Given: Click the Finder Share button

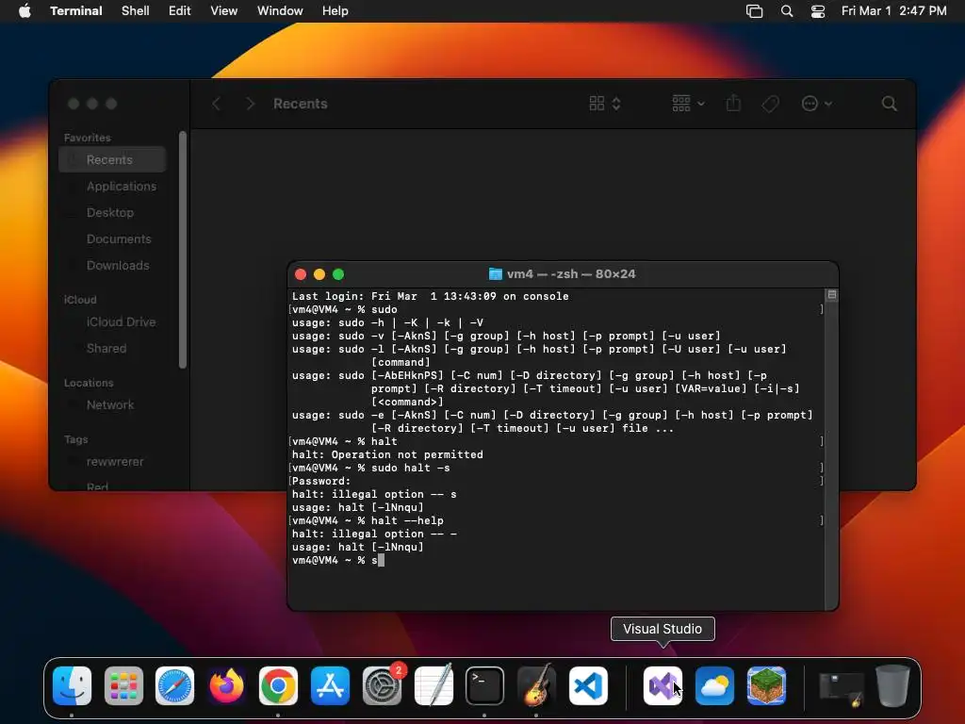Looking at the screenshot, I should click(x=733, y=104).
